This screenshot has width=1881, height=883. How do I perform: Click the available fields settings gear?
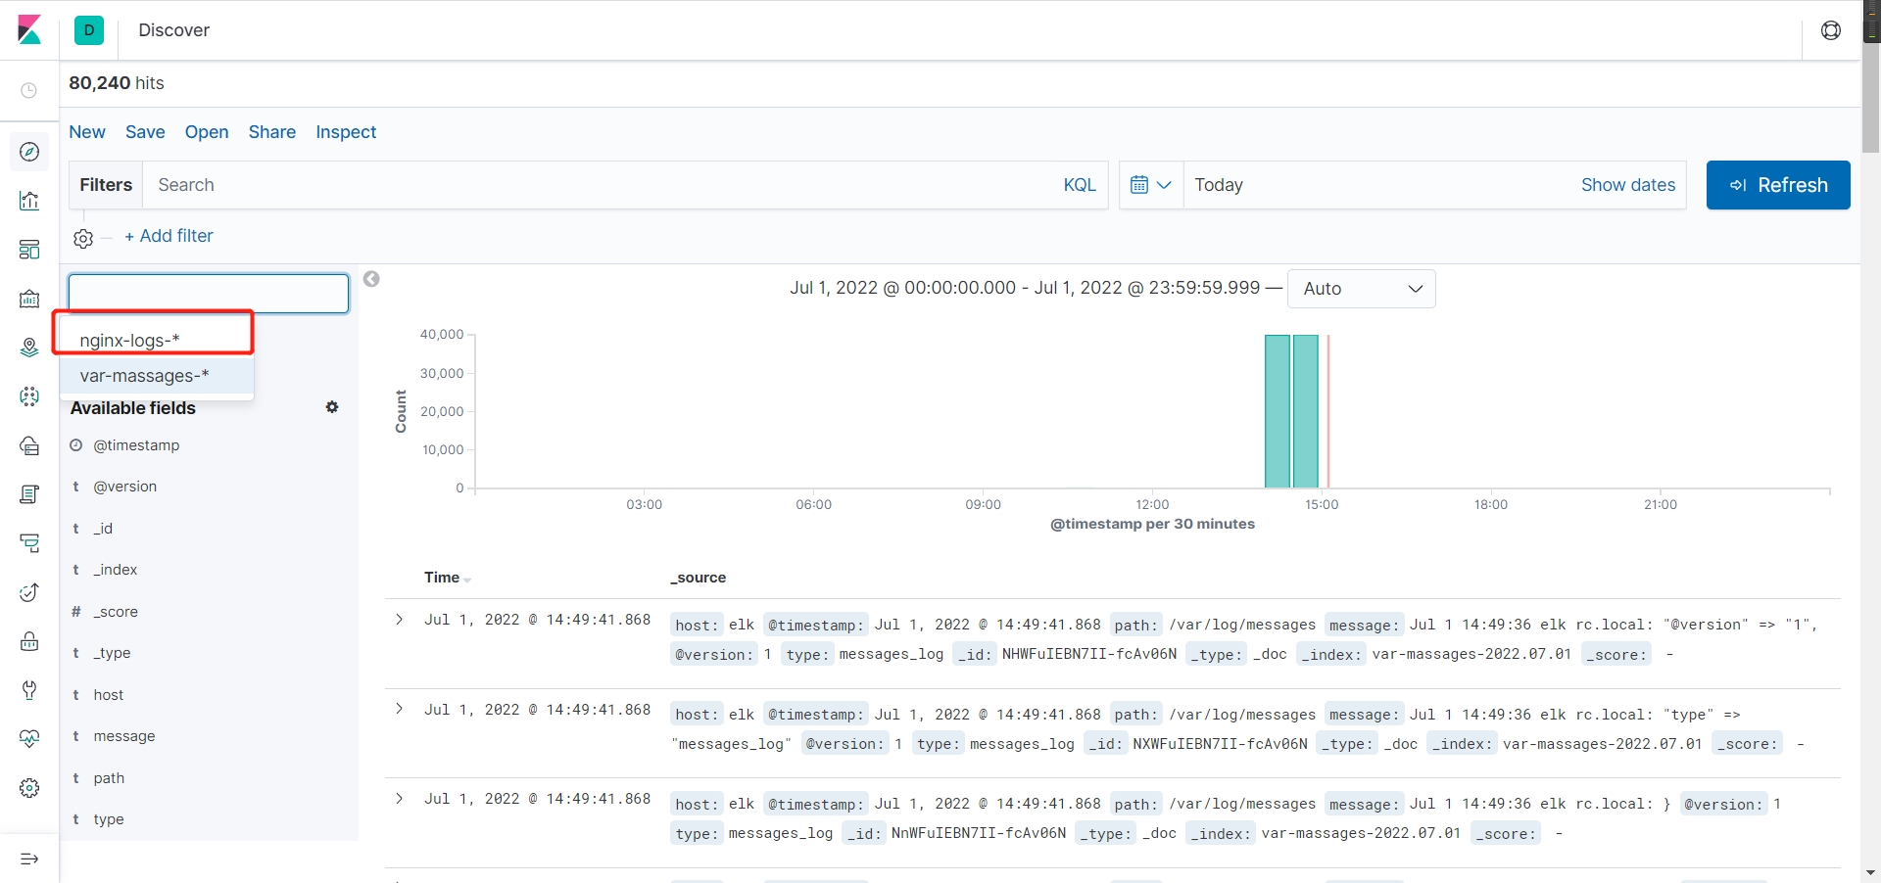pos(332,407)
